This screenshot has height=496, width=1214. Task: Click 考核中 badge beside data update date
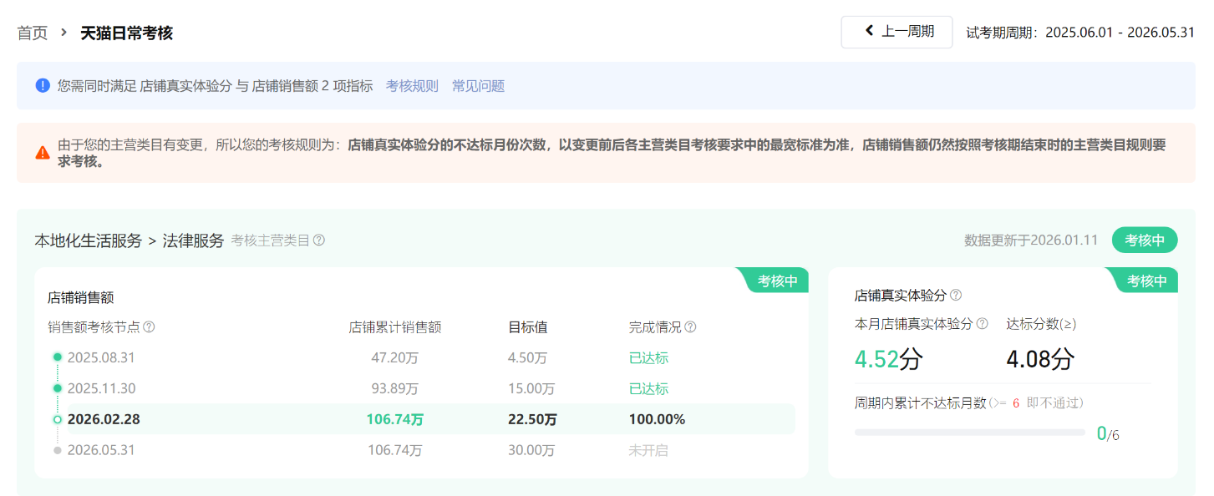(x=1144, y=240)
